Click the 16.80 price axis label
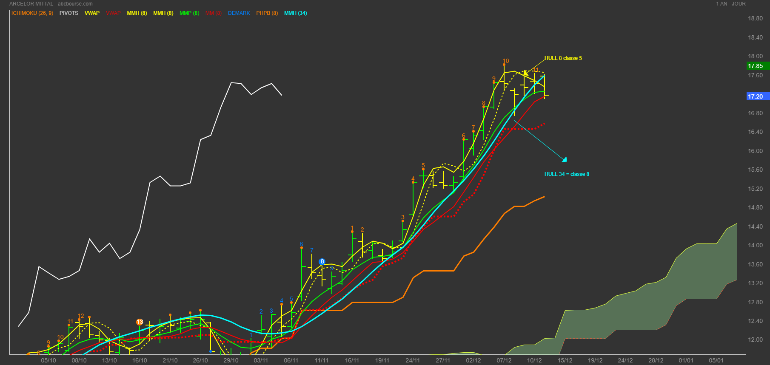This screenshot has height=365, width=770. click(756, 113)
